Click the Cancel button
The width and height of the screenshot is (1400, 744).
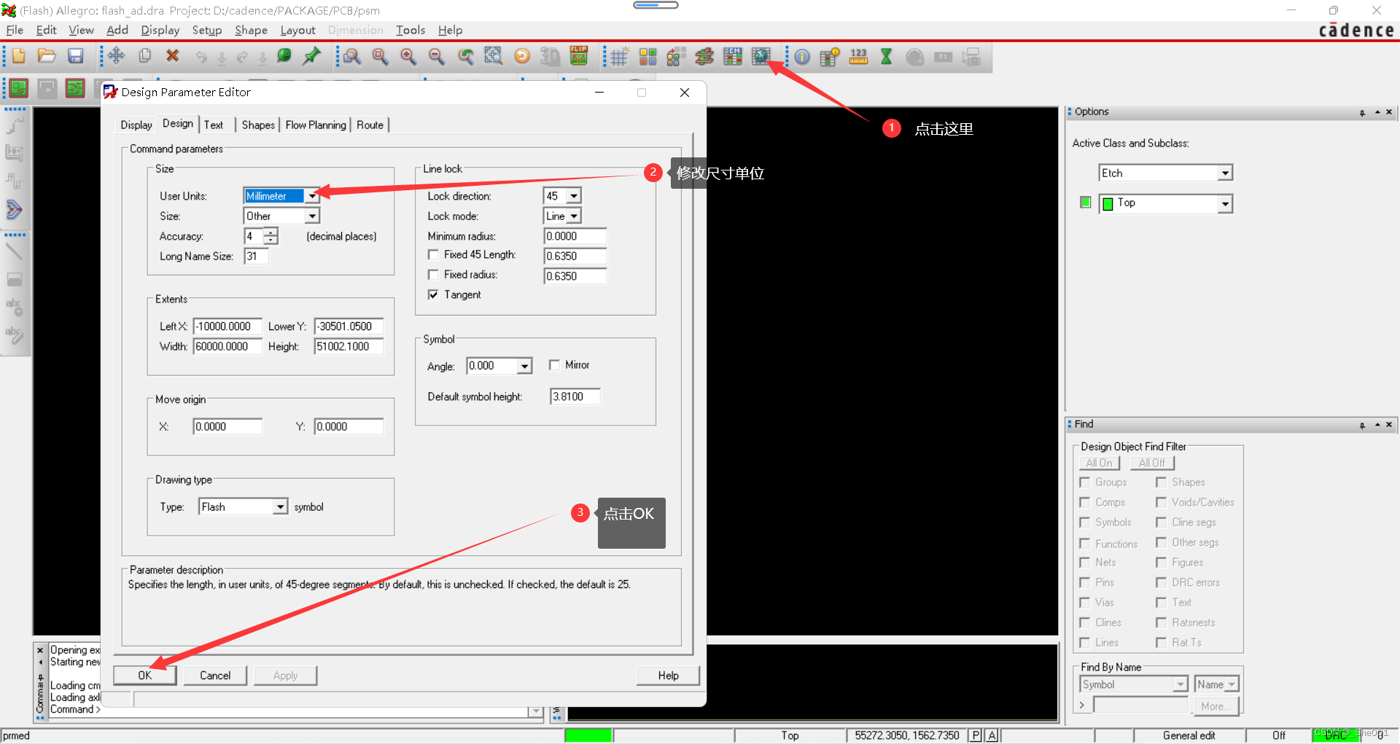pyautogui.click(x=215, y=676)
